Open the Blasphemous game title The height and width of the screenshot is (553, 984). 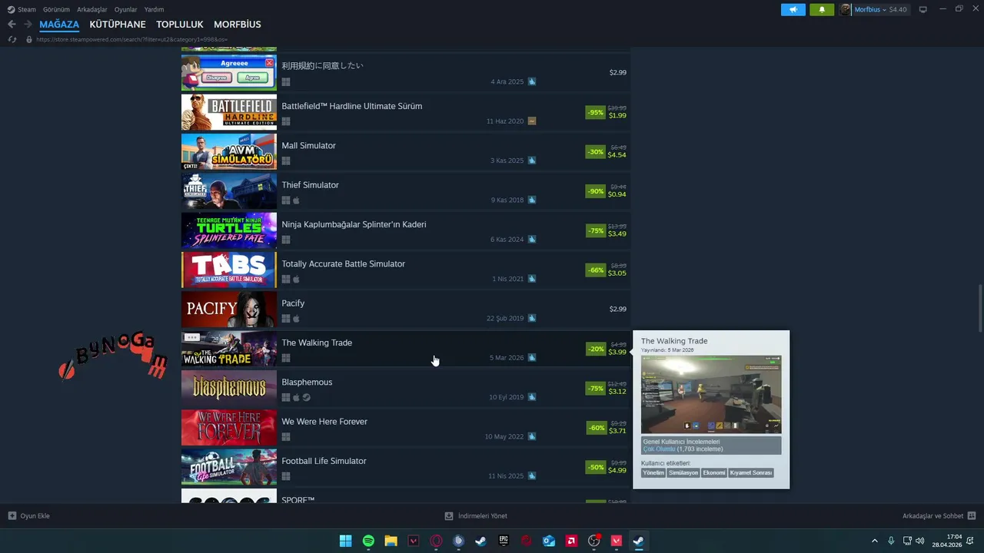(307, 382)
